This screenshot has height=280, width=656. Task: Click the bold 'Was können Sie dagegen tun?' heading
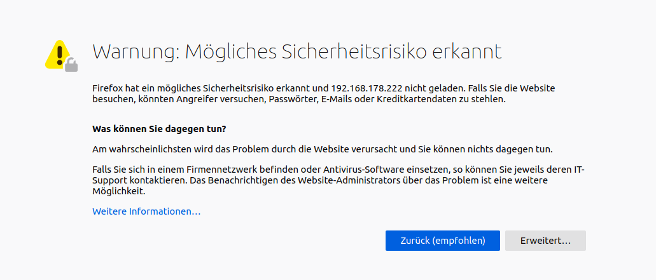click(x=160, y=129)
